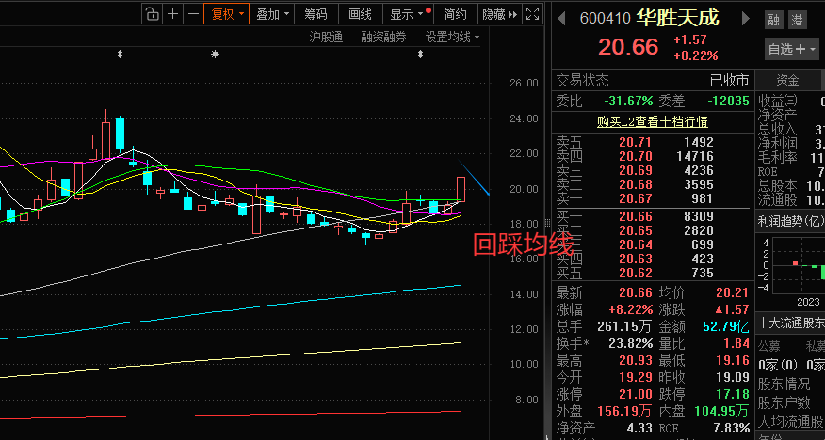Click the 利润趋势(亿) heading
The height and width of the screenshot is (440, 825).
pos(791,221)
